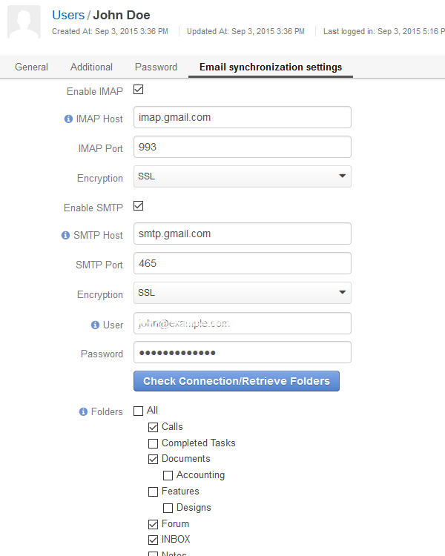Check the All folders checkbox

[139, 411]
